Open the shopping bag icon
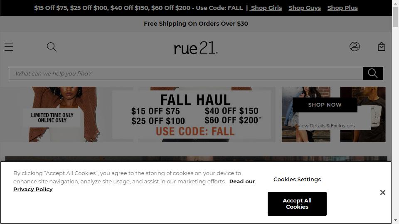Screen dimensions: 399x224 tap(381, 47)
